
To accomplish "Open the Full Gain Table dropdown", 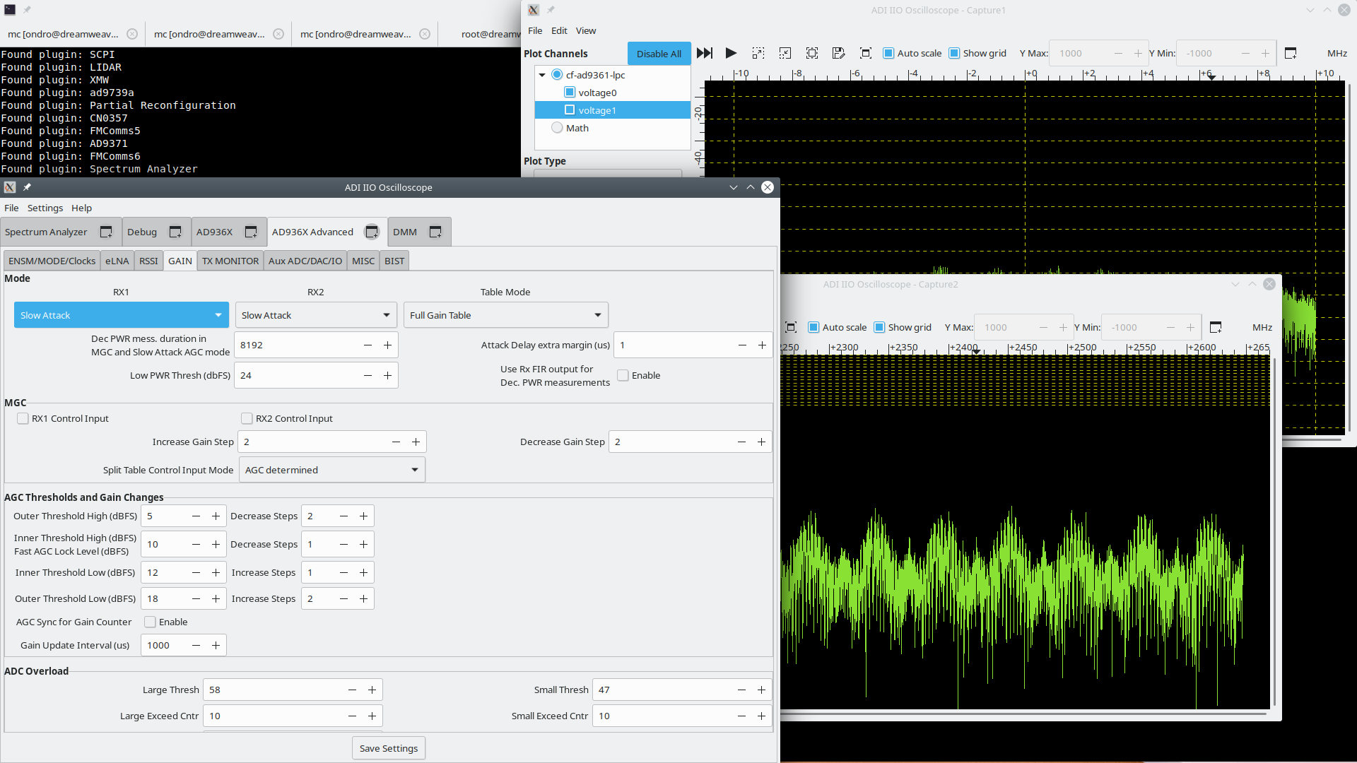I will click(505, 315).
